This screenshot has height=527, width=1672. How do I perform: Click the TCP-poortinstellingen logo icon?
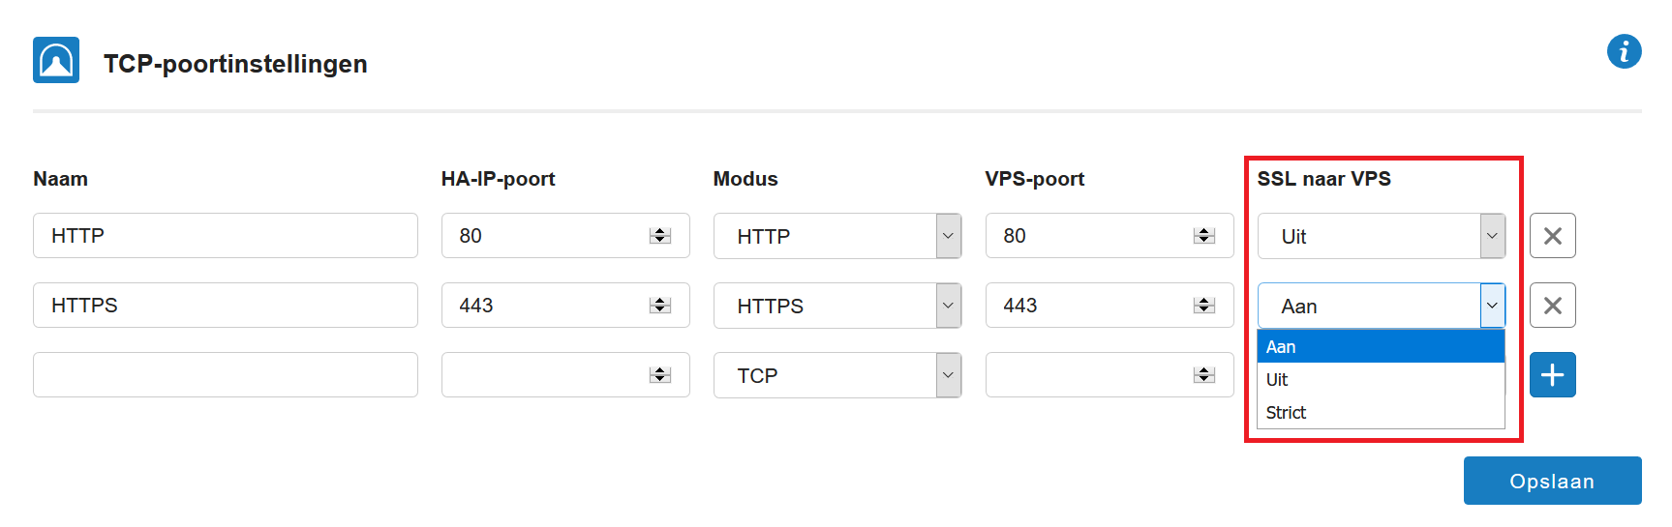click(56, 60)
